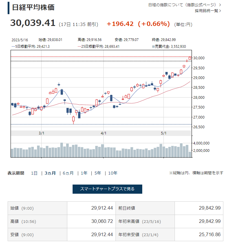226x245 pixels.
Task: Click the 始値 29,838.01 chart readout
Action: [50, 40]
